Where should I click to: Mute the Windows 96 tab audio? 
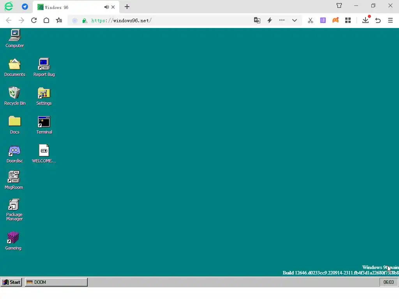[106, 7]
